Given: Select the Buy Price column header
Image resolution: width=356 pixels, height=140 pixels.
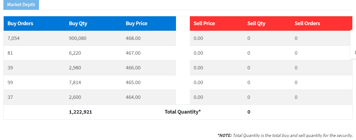Looking at the screenshot, I should (x=137, y=23).
